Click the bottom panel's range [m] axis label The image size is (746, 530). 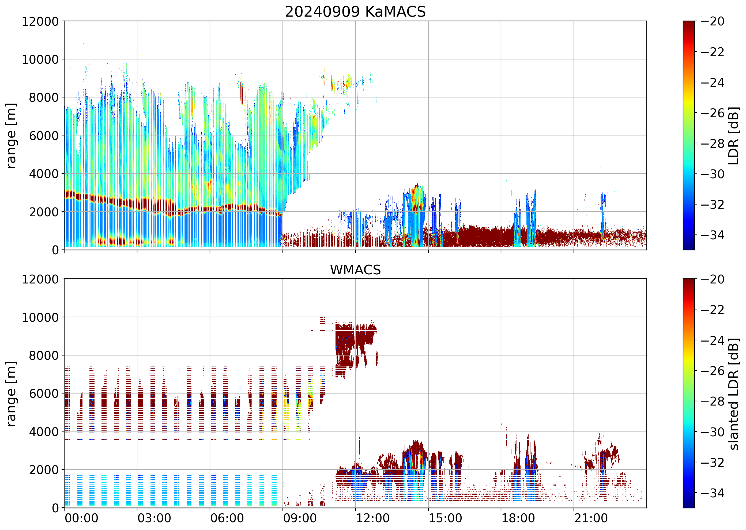pos(11,393)
